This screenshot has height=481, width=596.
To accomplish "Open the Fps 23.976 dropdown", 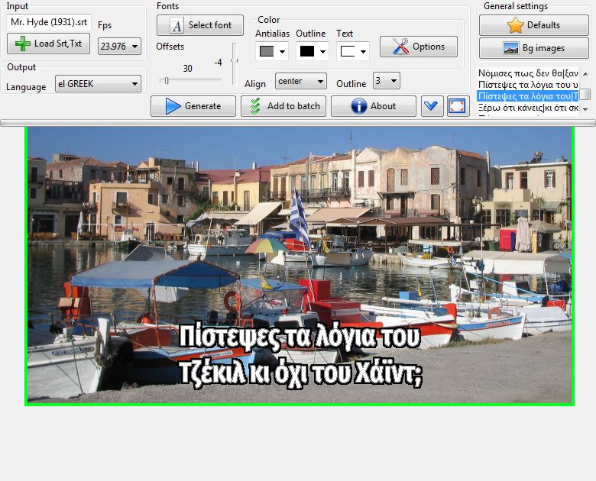I will (119, 47).
